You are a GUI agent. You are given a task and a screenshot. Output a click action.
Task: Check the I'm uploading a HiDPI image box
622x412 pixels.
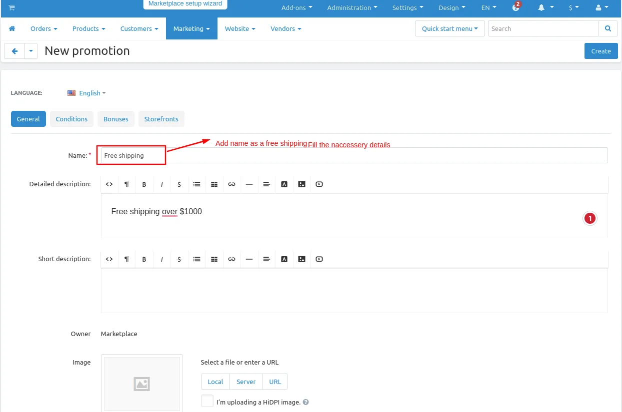[207, 401]
